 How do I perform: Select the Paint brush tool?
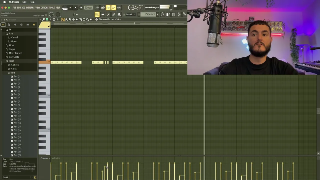pyautogui.click(x=66, y=19)
